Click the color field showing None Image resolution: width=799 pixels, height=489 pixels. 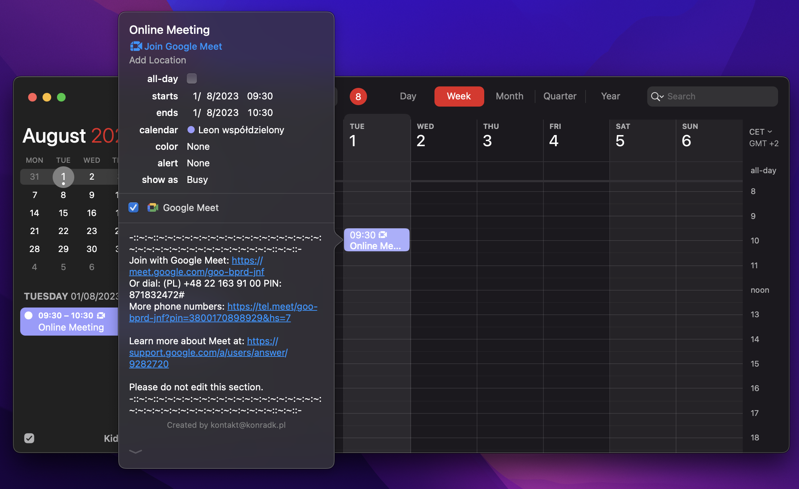click(x=198, y=147)
